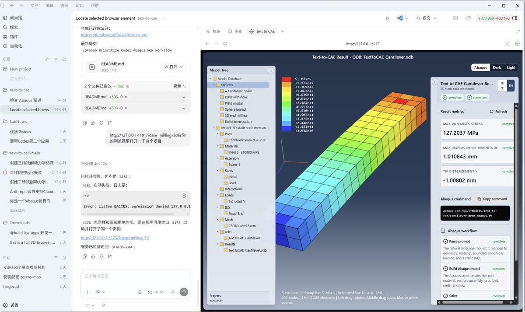525x312 pixels.
Task: Switch viewer theme to Light
Action: click(511, 67)
